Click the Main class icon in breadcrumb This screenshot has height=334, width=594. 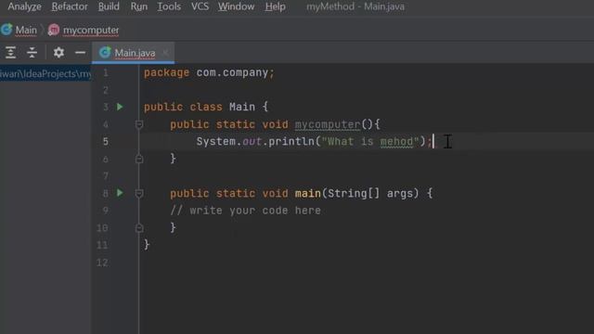(x=6, y=30)
